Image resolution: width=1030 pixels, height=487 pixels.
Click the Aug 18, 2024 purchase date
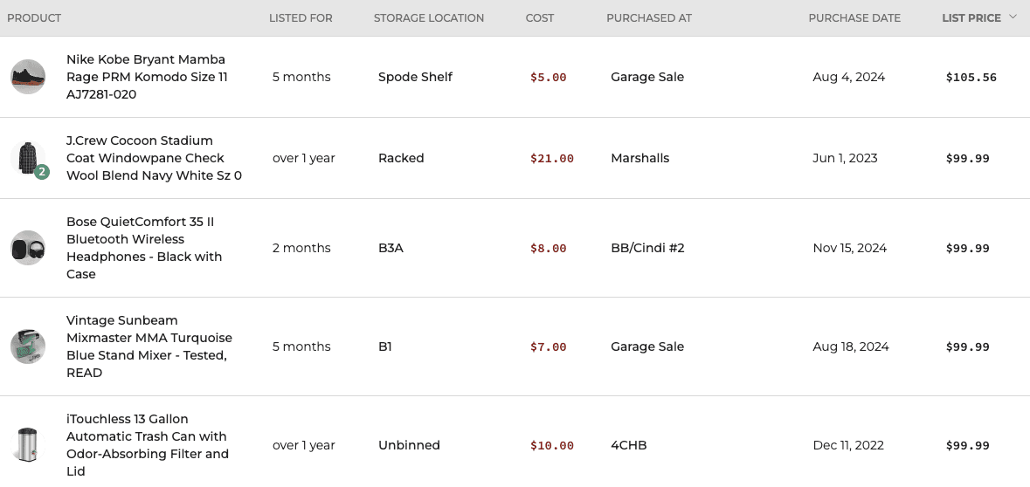click(851, 346)
